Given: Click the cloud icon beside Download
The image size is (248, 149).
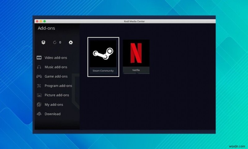Looking at the screenshot, I should 39,114.
